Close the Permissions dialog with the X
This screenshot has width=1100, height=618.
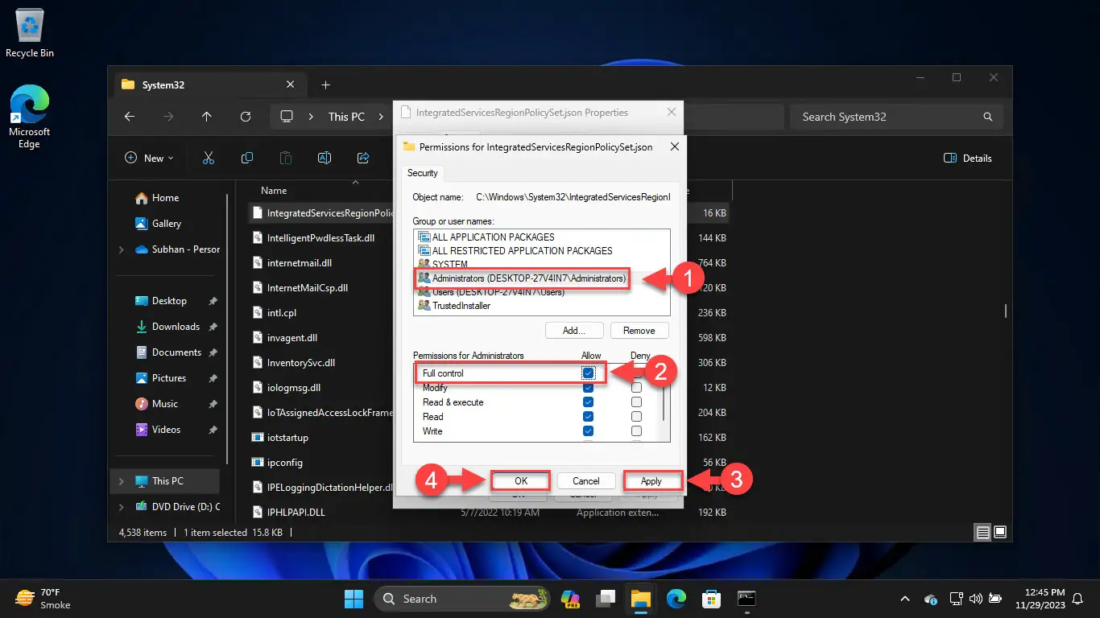pyautogui.click(x=674, y=147)
